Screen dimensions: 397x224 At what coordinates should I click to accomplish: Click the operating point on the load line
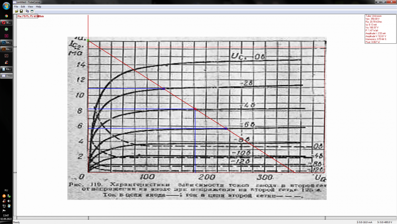tap(195, 109)
